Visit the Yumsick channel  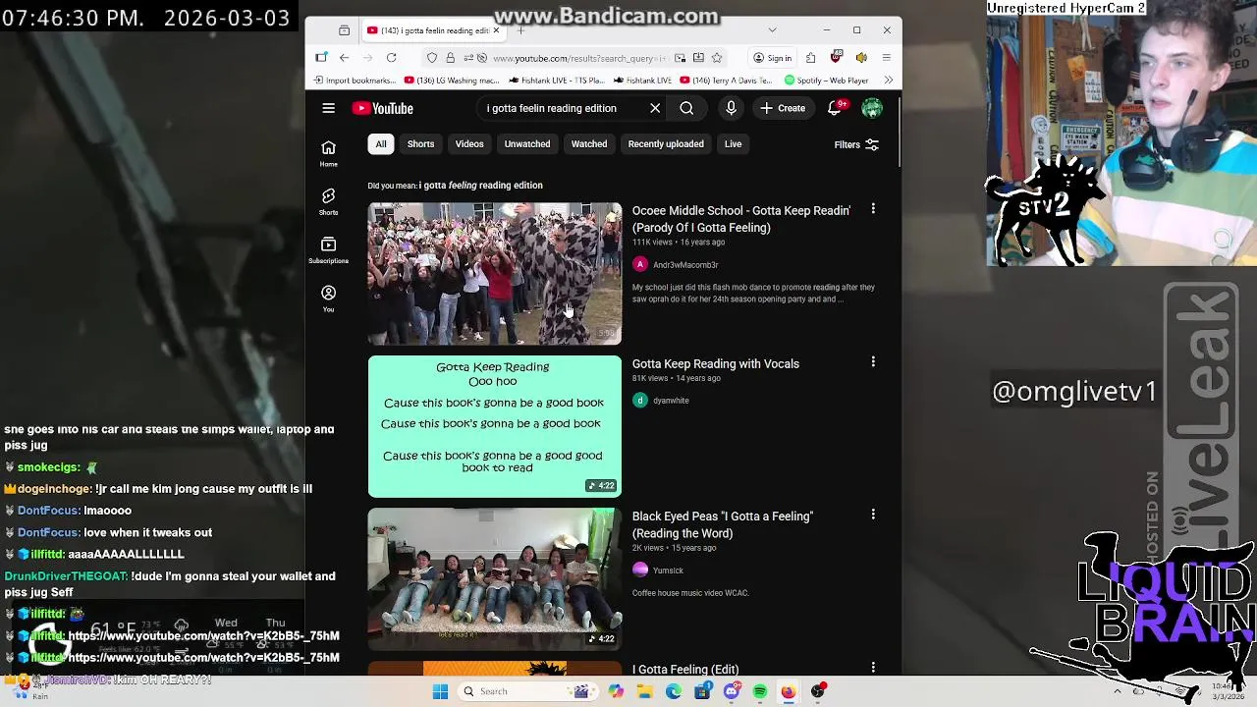click(x=668, y=571)
